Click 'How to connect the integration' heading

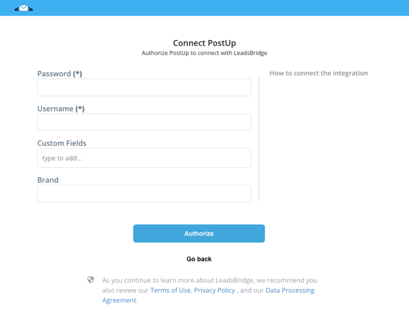319,73
